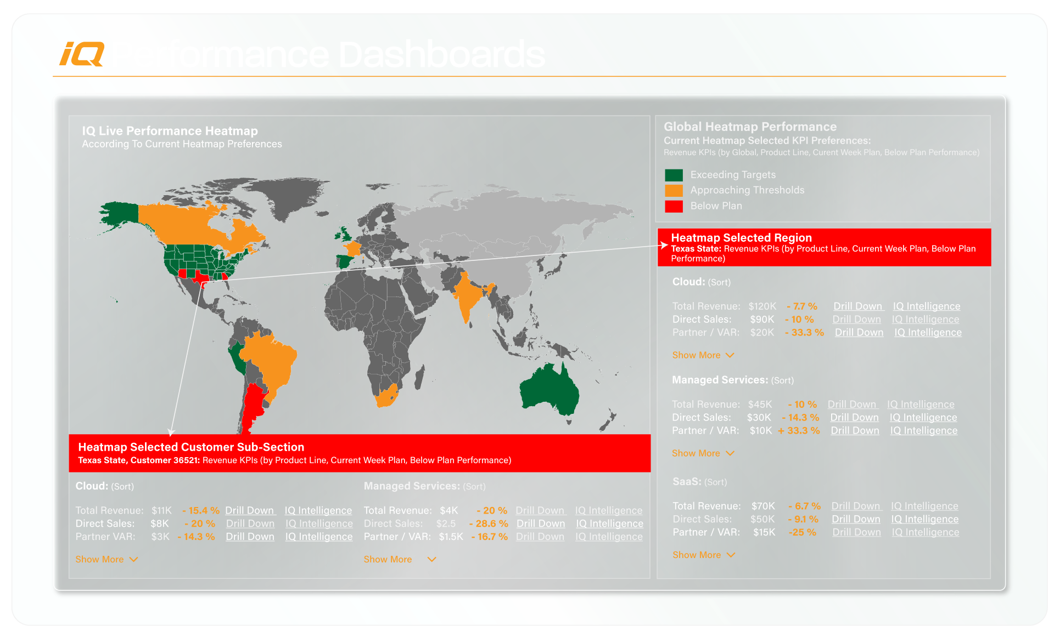
Task: Click the chevron beside customer Managed Services Show More
Action: (431, 559)
